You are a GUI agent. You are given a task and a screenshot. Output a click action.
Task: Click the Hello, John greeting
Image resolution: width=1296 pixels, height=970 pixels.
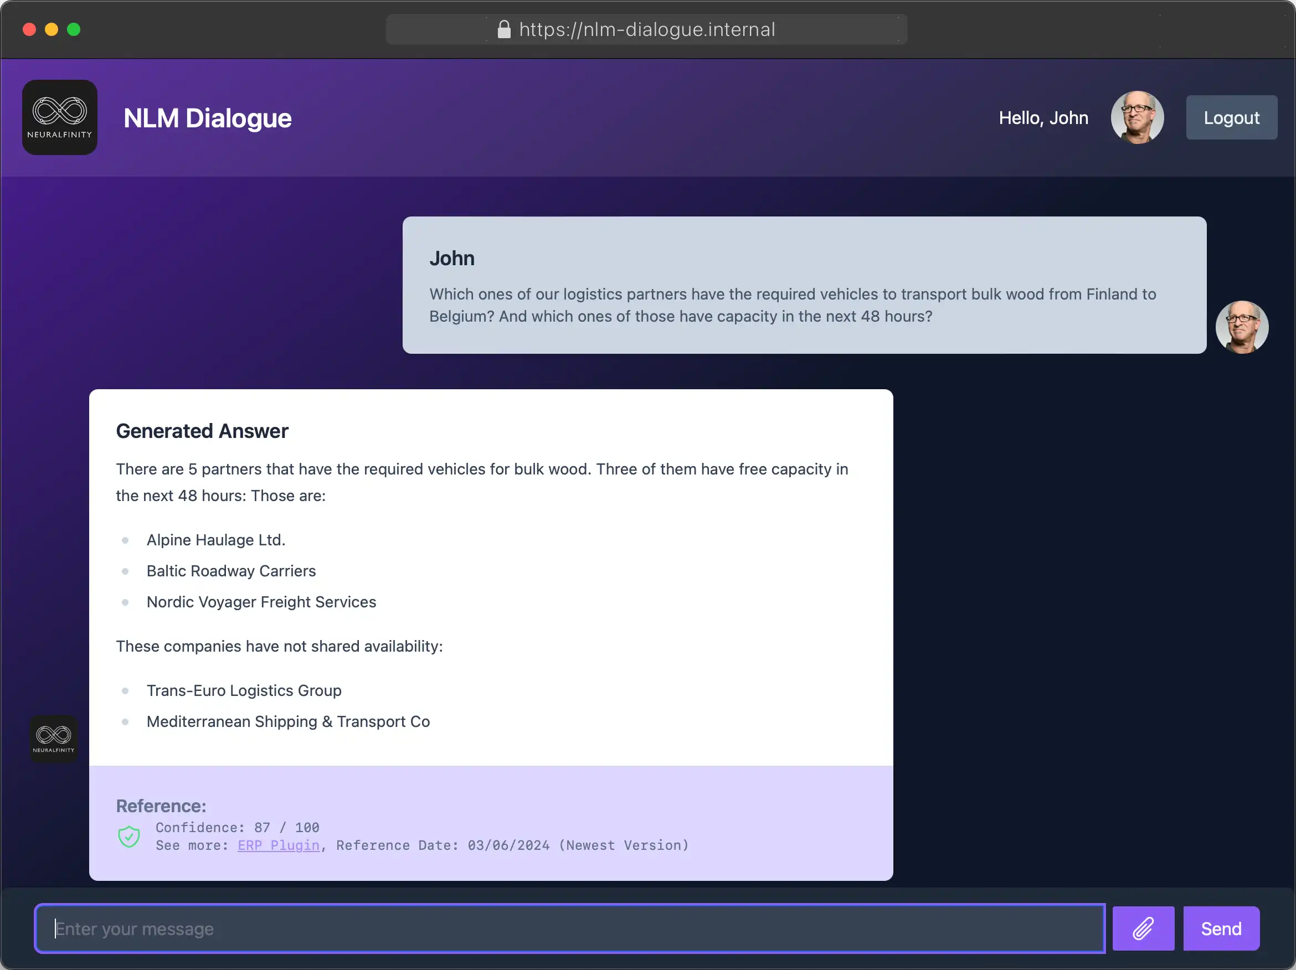(x=1043, y=118)
